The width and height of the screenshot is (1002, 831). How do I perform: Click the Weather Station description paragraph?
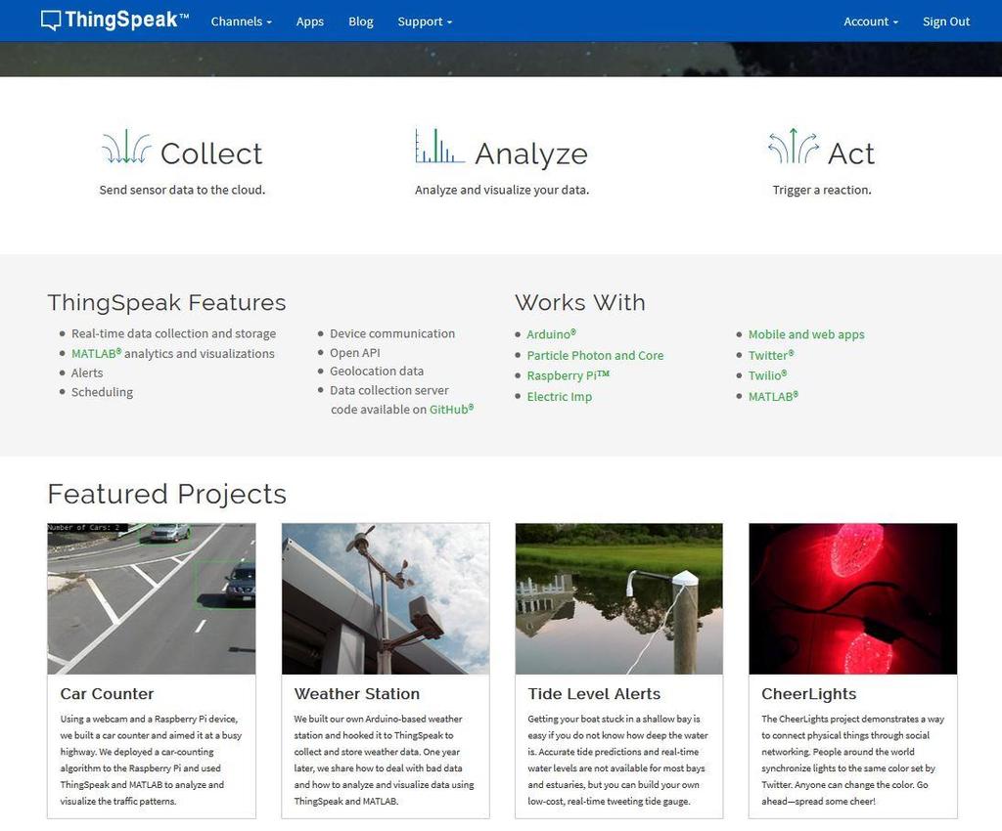(x=385, y=760)
